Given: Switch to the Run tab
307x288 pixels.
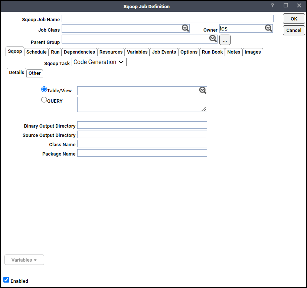Looking at the screenshot, I should (55, 52).
